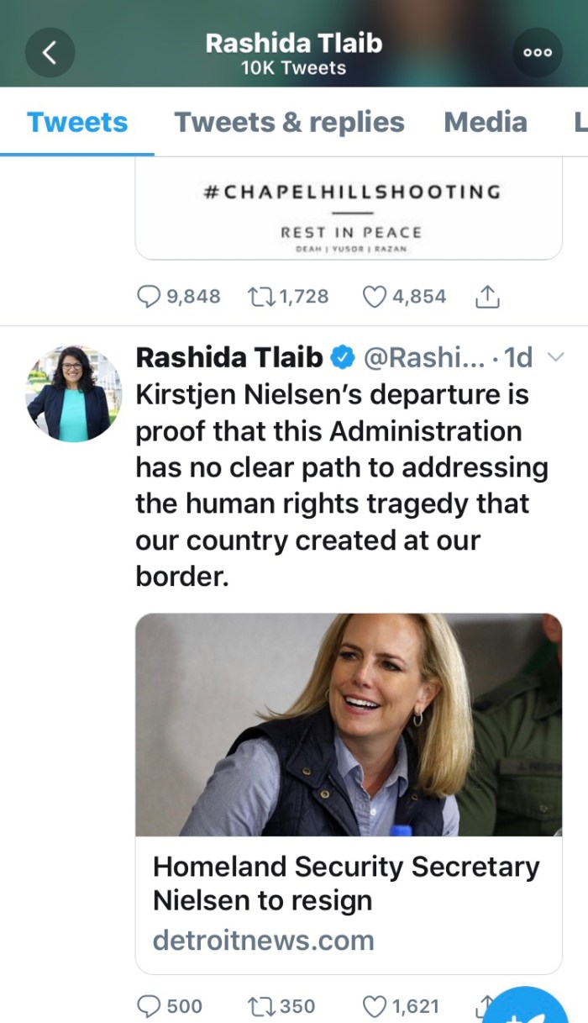Tap Rashida Tlaib's name in tweet header
588x1023 pixels.
click(x=228, y=357)
